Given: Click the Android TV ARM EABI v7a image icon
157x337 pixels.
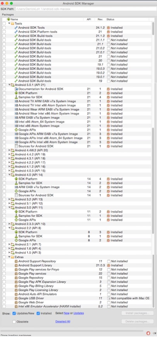Looking at the screenshot, I should (16, 101).
